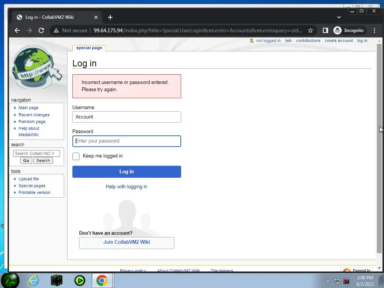384x288 pixels.
Task: Open the green cube app on taskbar
Action: tap(57, 280)
